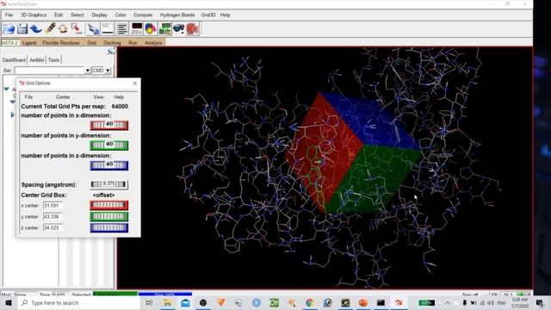Open the Select menu

point(77,15)
